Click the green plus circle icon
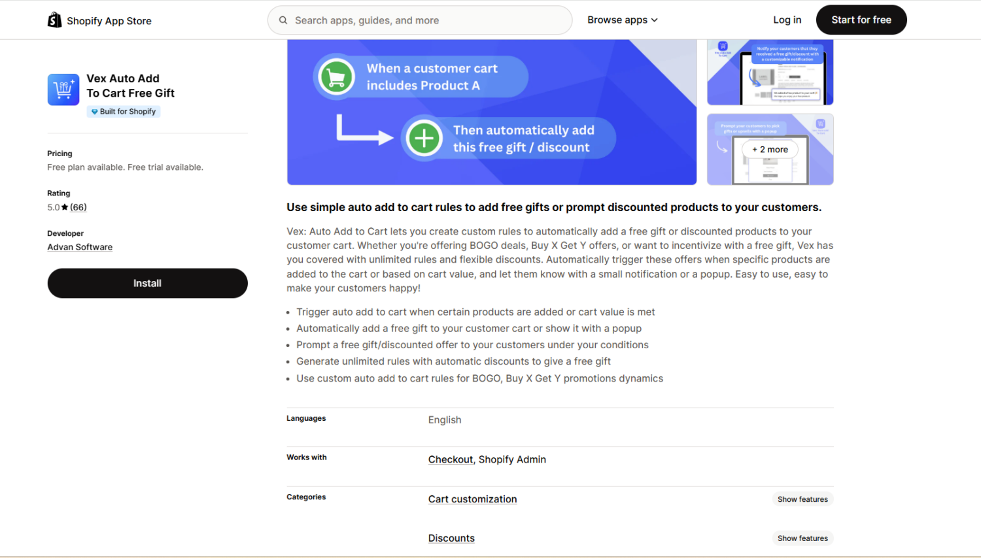 (424, 139)
